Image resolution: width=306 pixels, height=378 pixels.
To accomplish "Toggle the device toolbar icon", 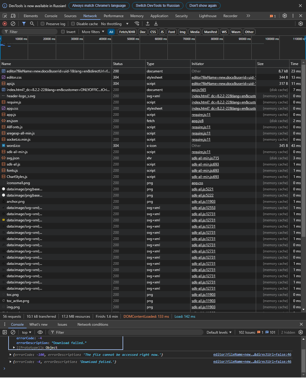I will (13, 16).
